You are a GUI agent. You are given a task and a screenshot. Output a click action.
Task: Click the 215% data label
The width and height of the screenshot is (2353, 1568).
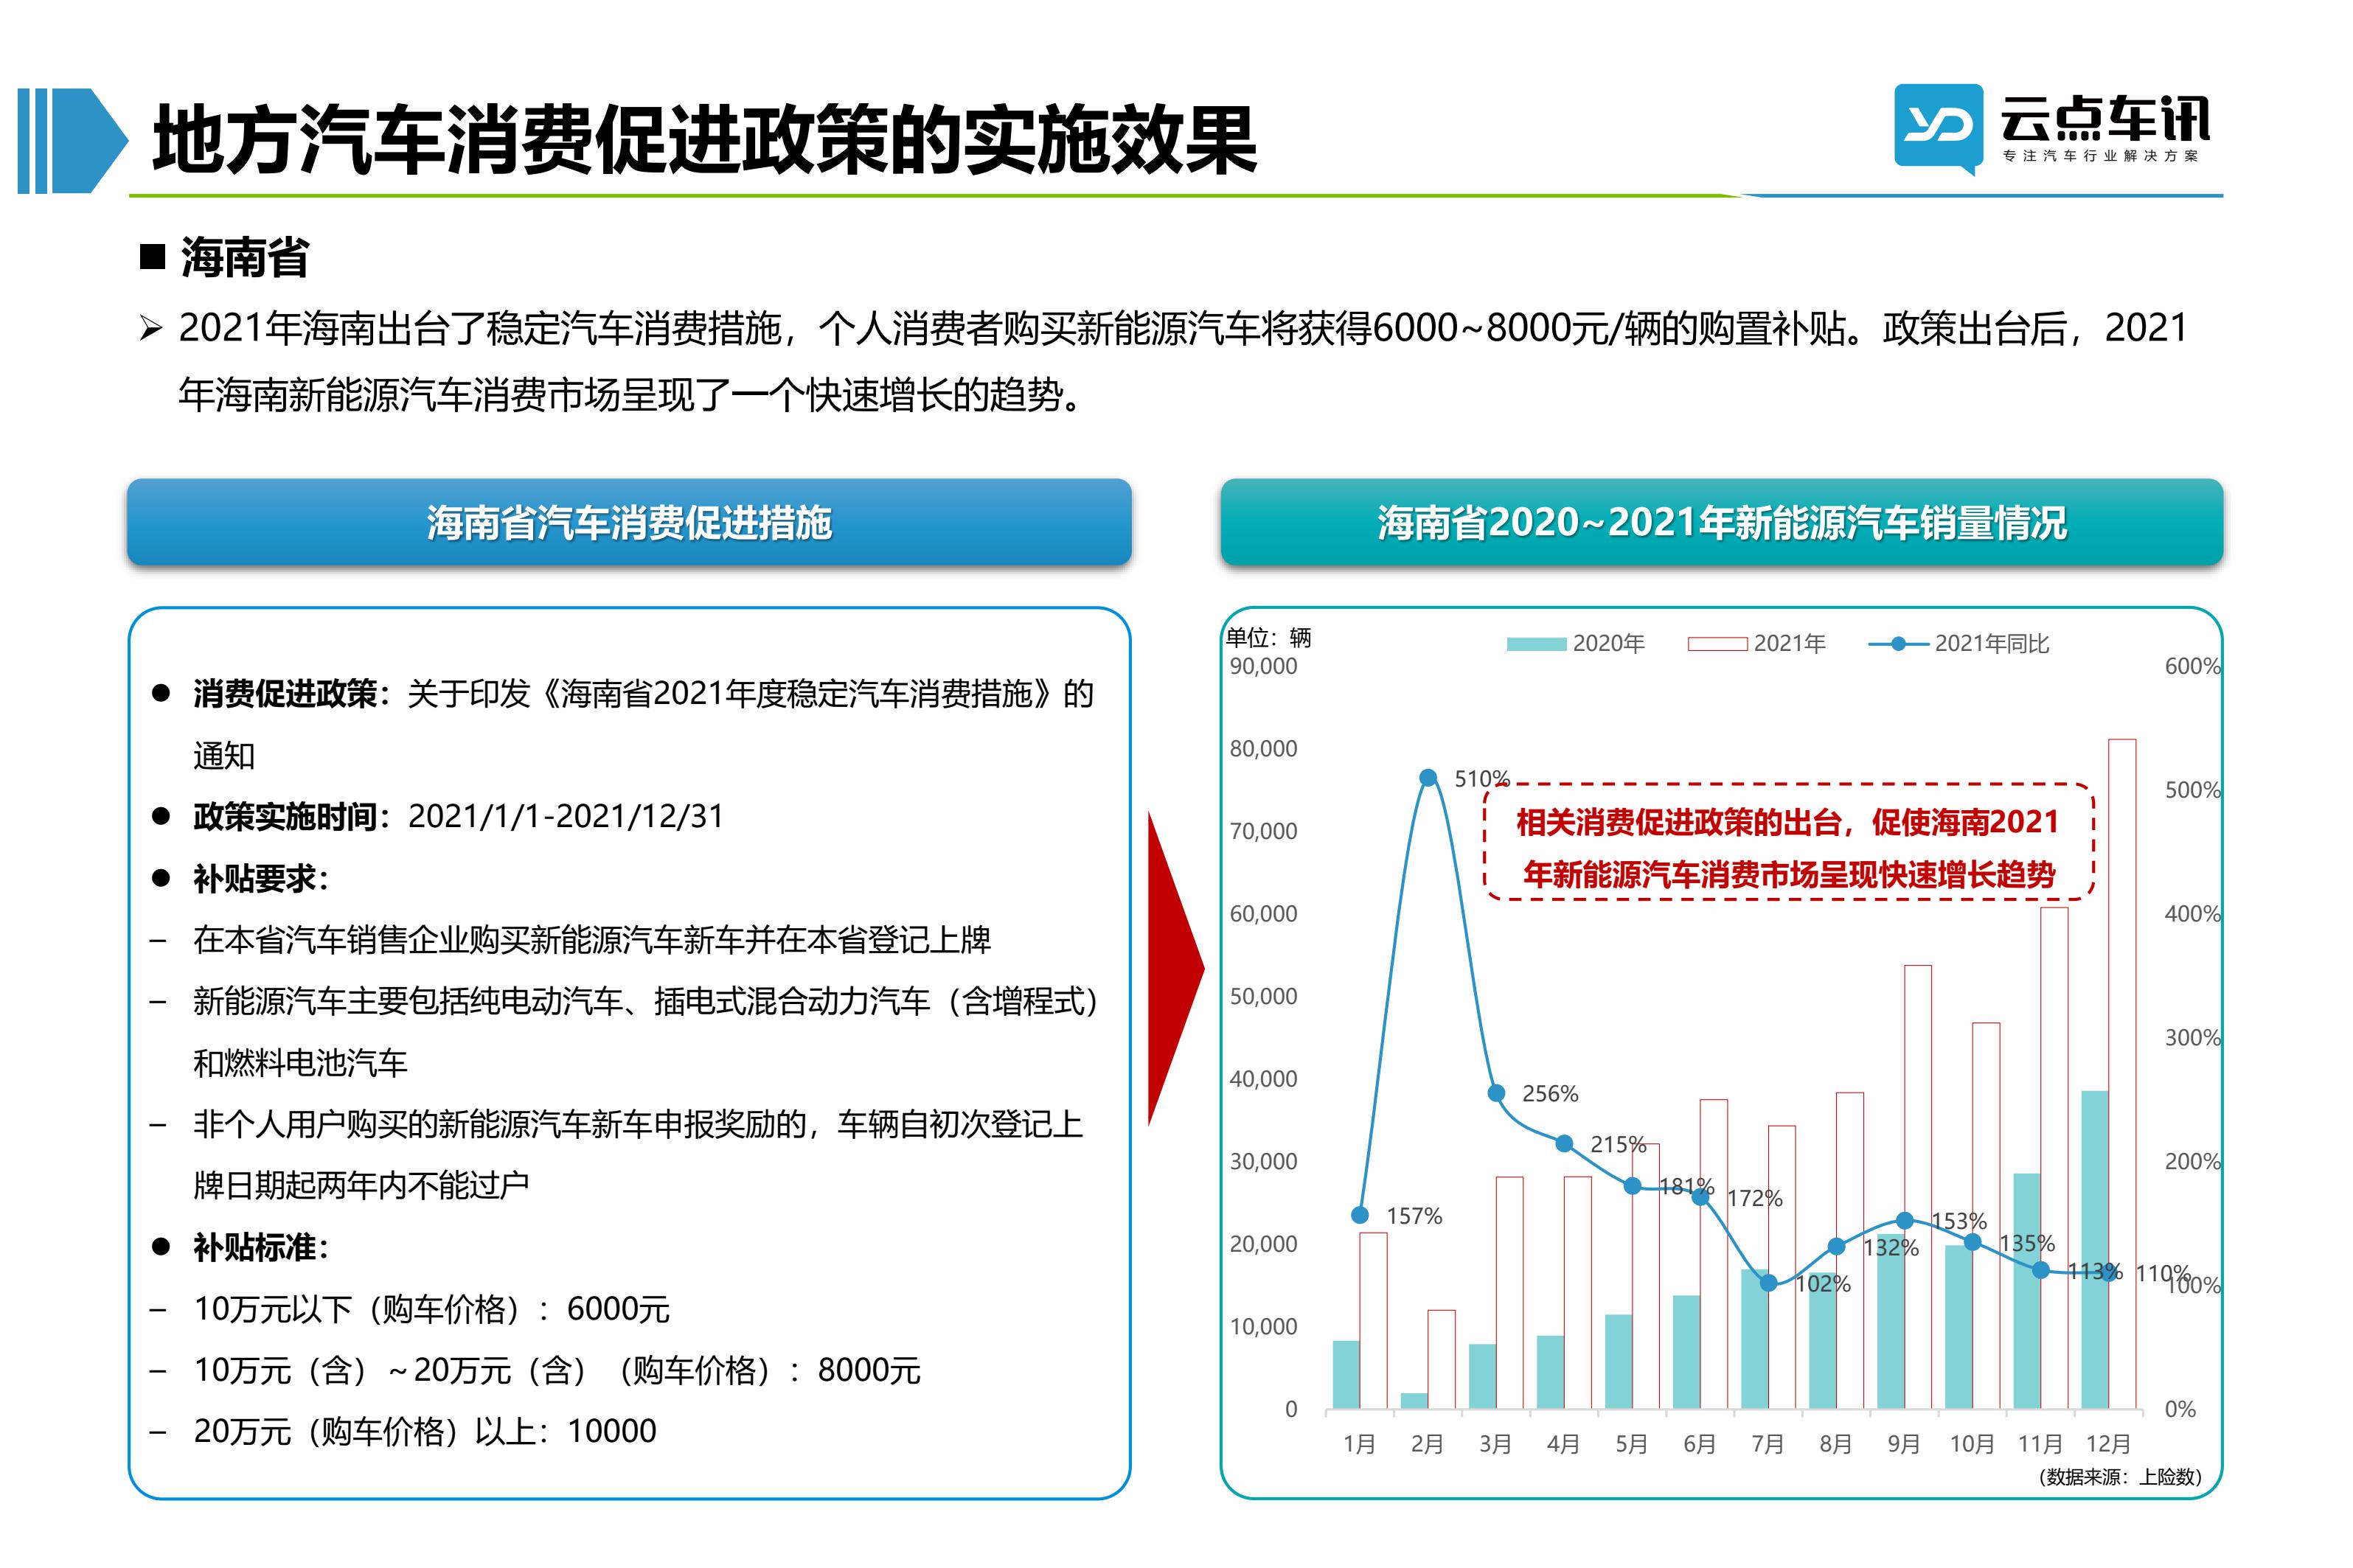pyautogui.click(x=1618, y=1144)
